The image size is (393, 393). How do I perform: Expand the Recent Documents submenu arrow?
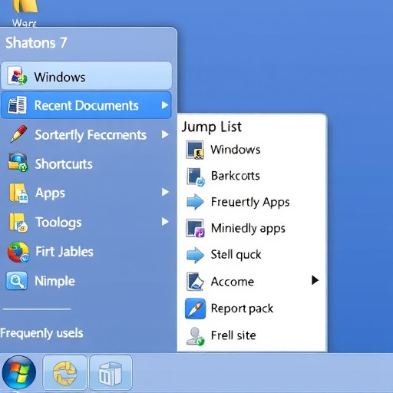coord(165,105)
